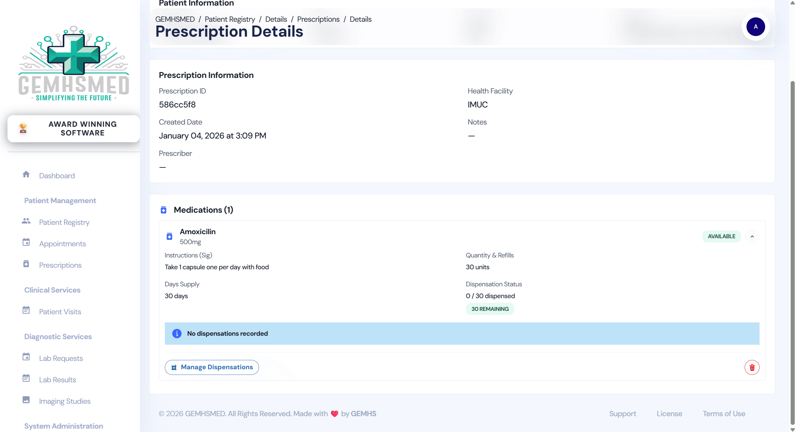Click the Prescriptions sidebar pill-bottle icon
Image resolution: width=795 pixels, height=432 pixels.
26,264
